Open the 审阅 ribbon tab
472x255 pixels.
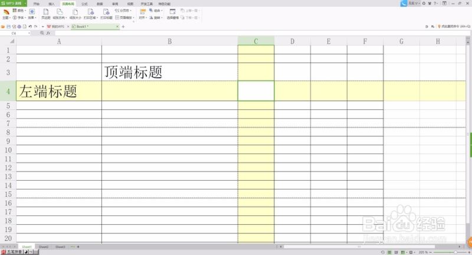click(115, 4)
